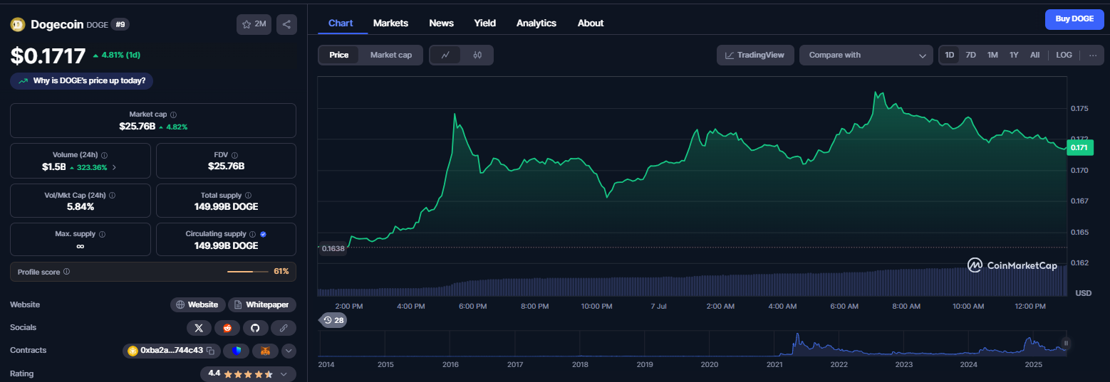1110x382 pixels.
Task: Open the News tab
Action: pyautogui.click(x=441, y=23)
